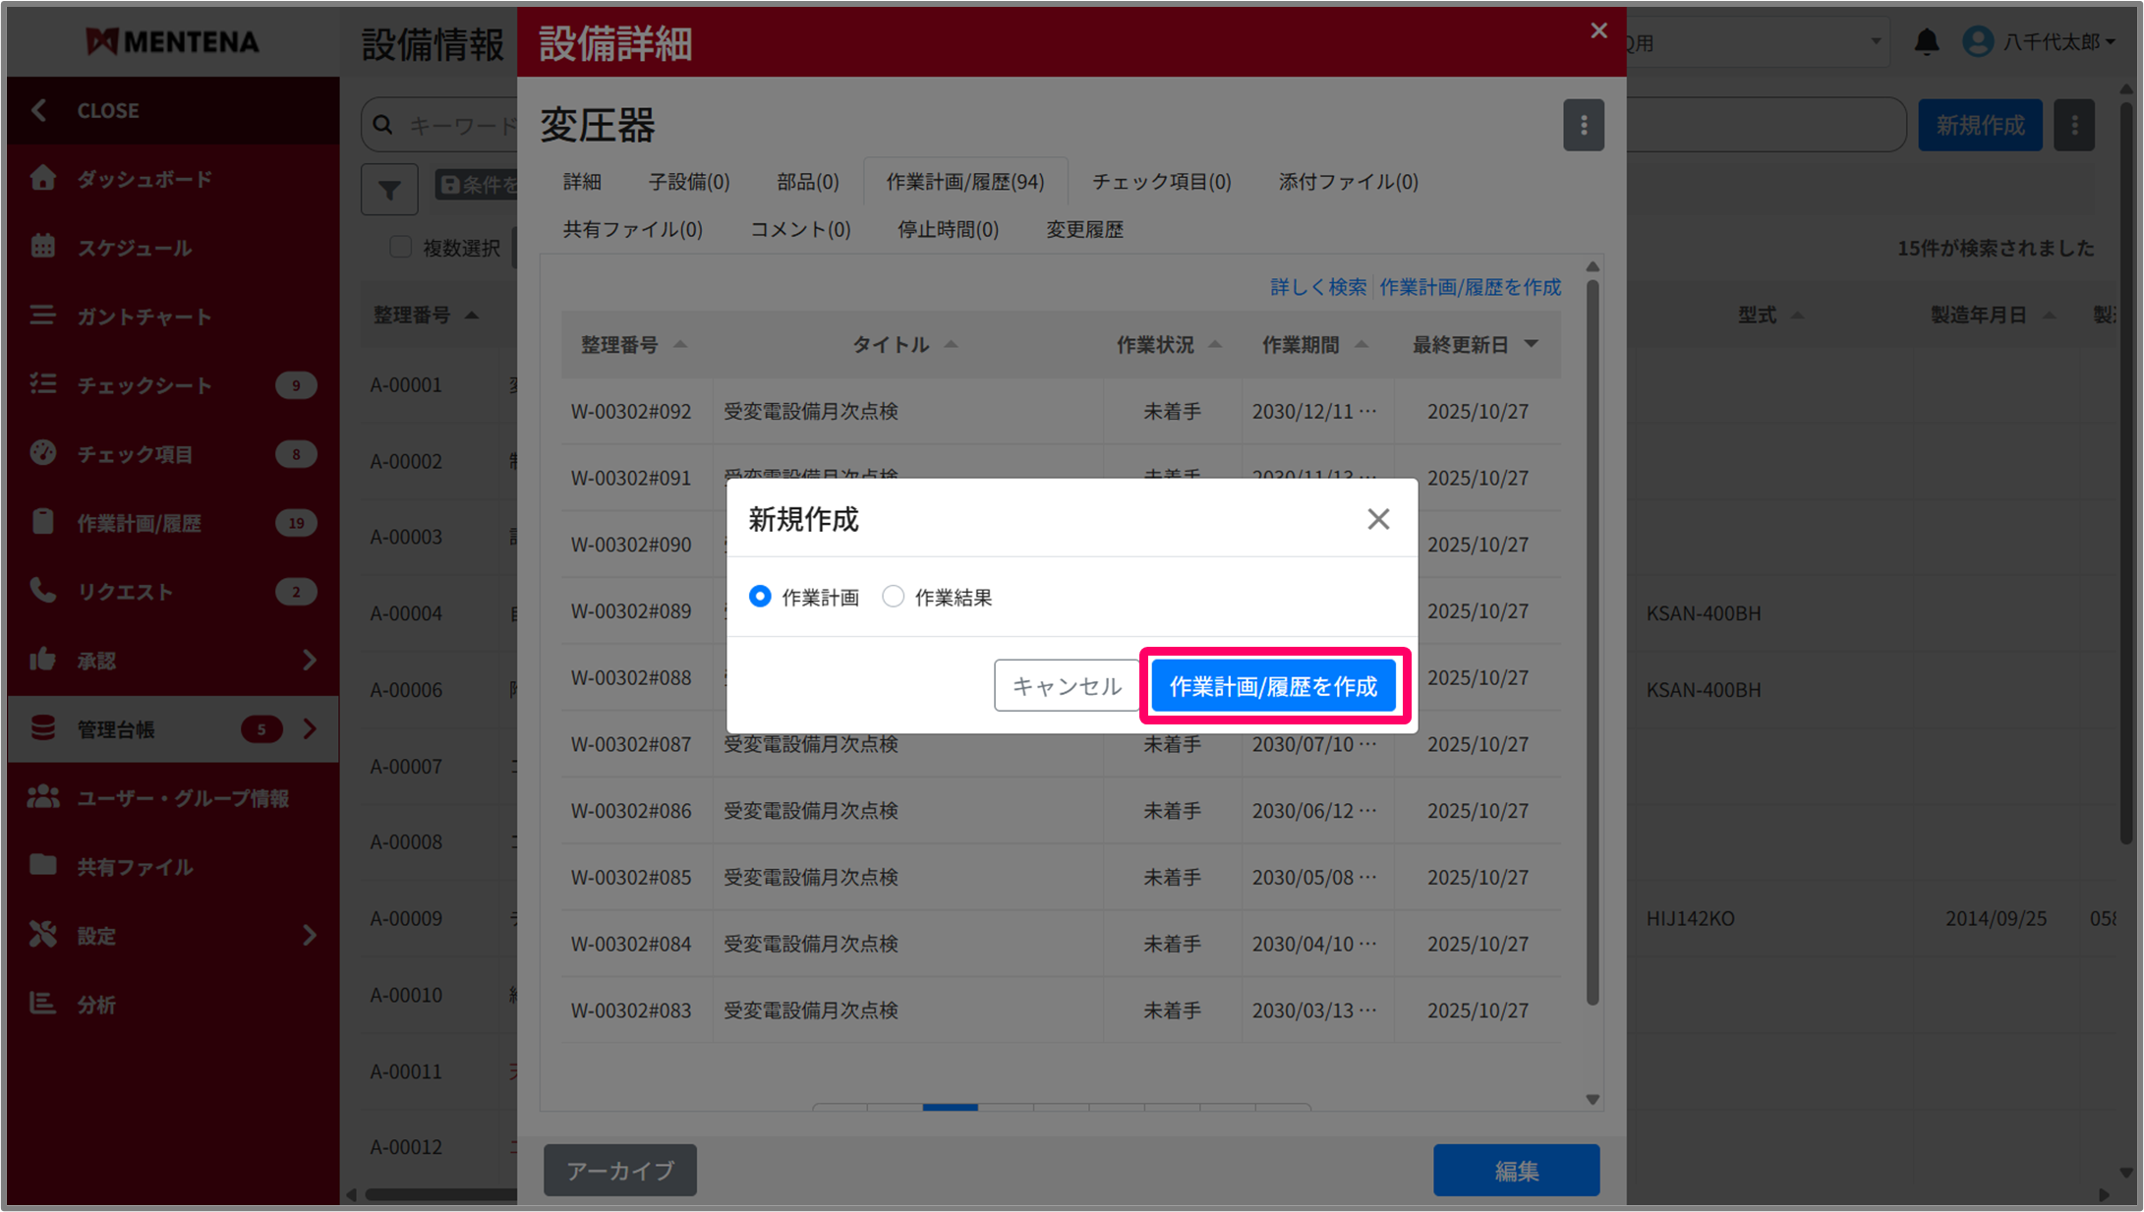
Task: Close the 新規作成 dialog with the X
Action: click(1377, 519)
